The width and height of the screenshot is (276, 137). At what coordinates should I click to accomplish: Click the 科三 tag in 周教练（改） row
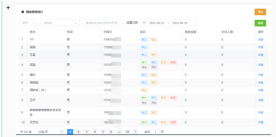(x=144, y=90)
